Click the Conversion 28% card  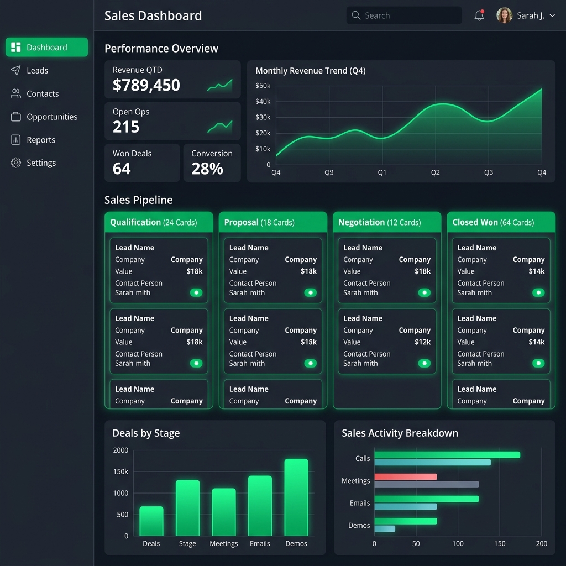coord(212,163)
